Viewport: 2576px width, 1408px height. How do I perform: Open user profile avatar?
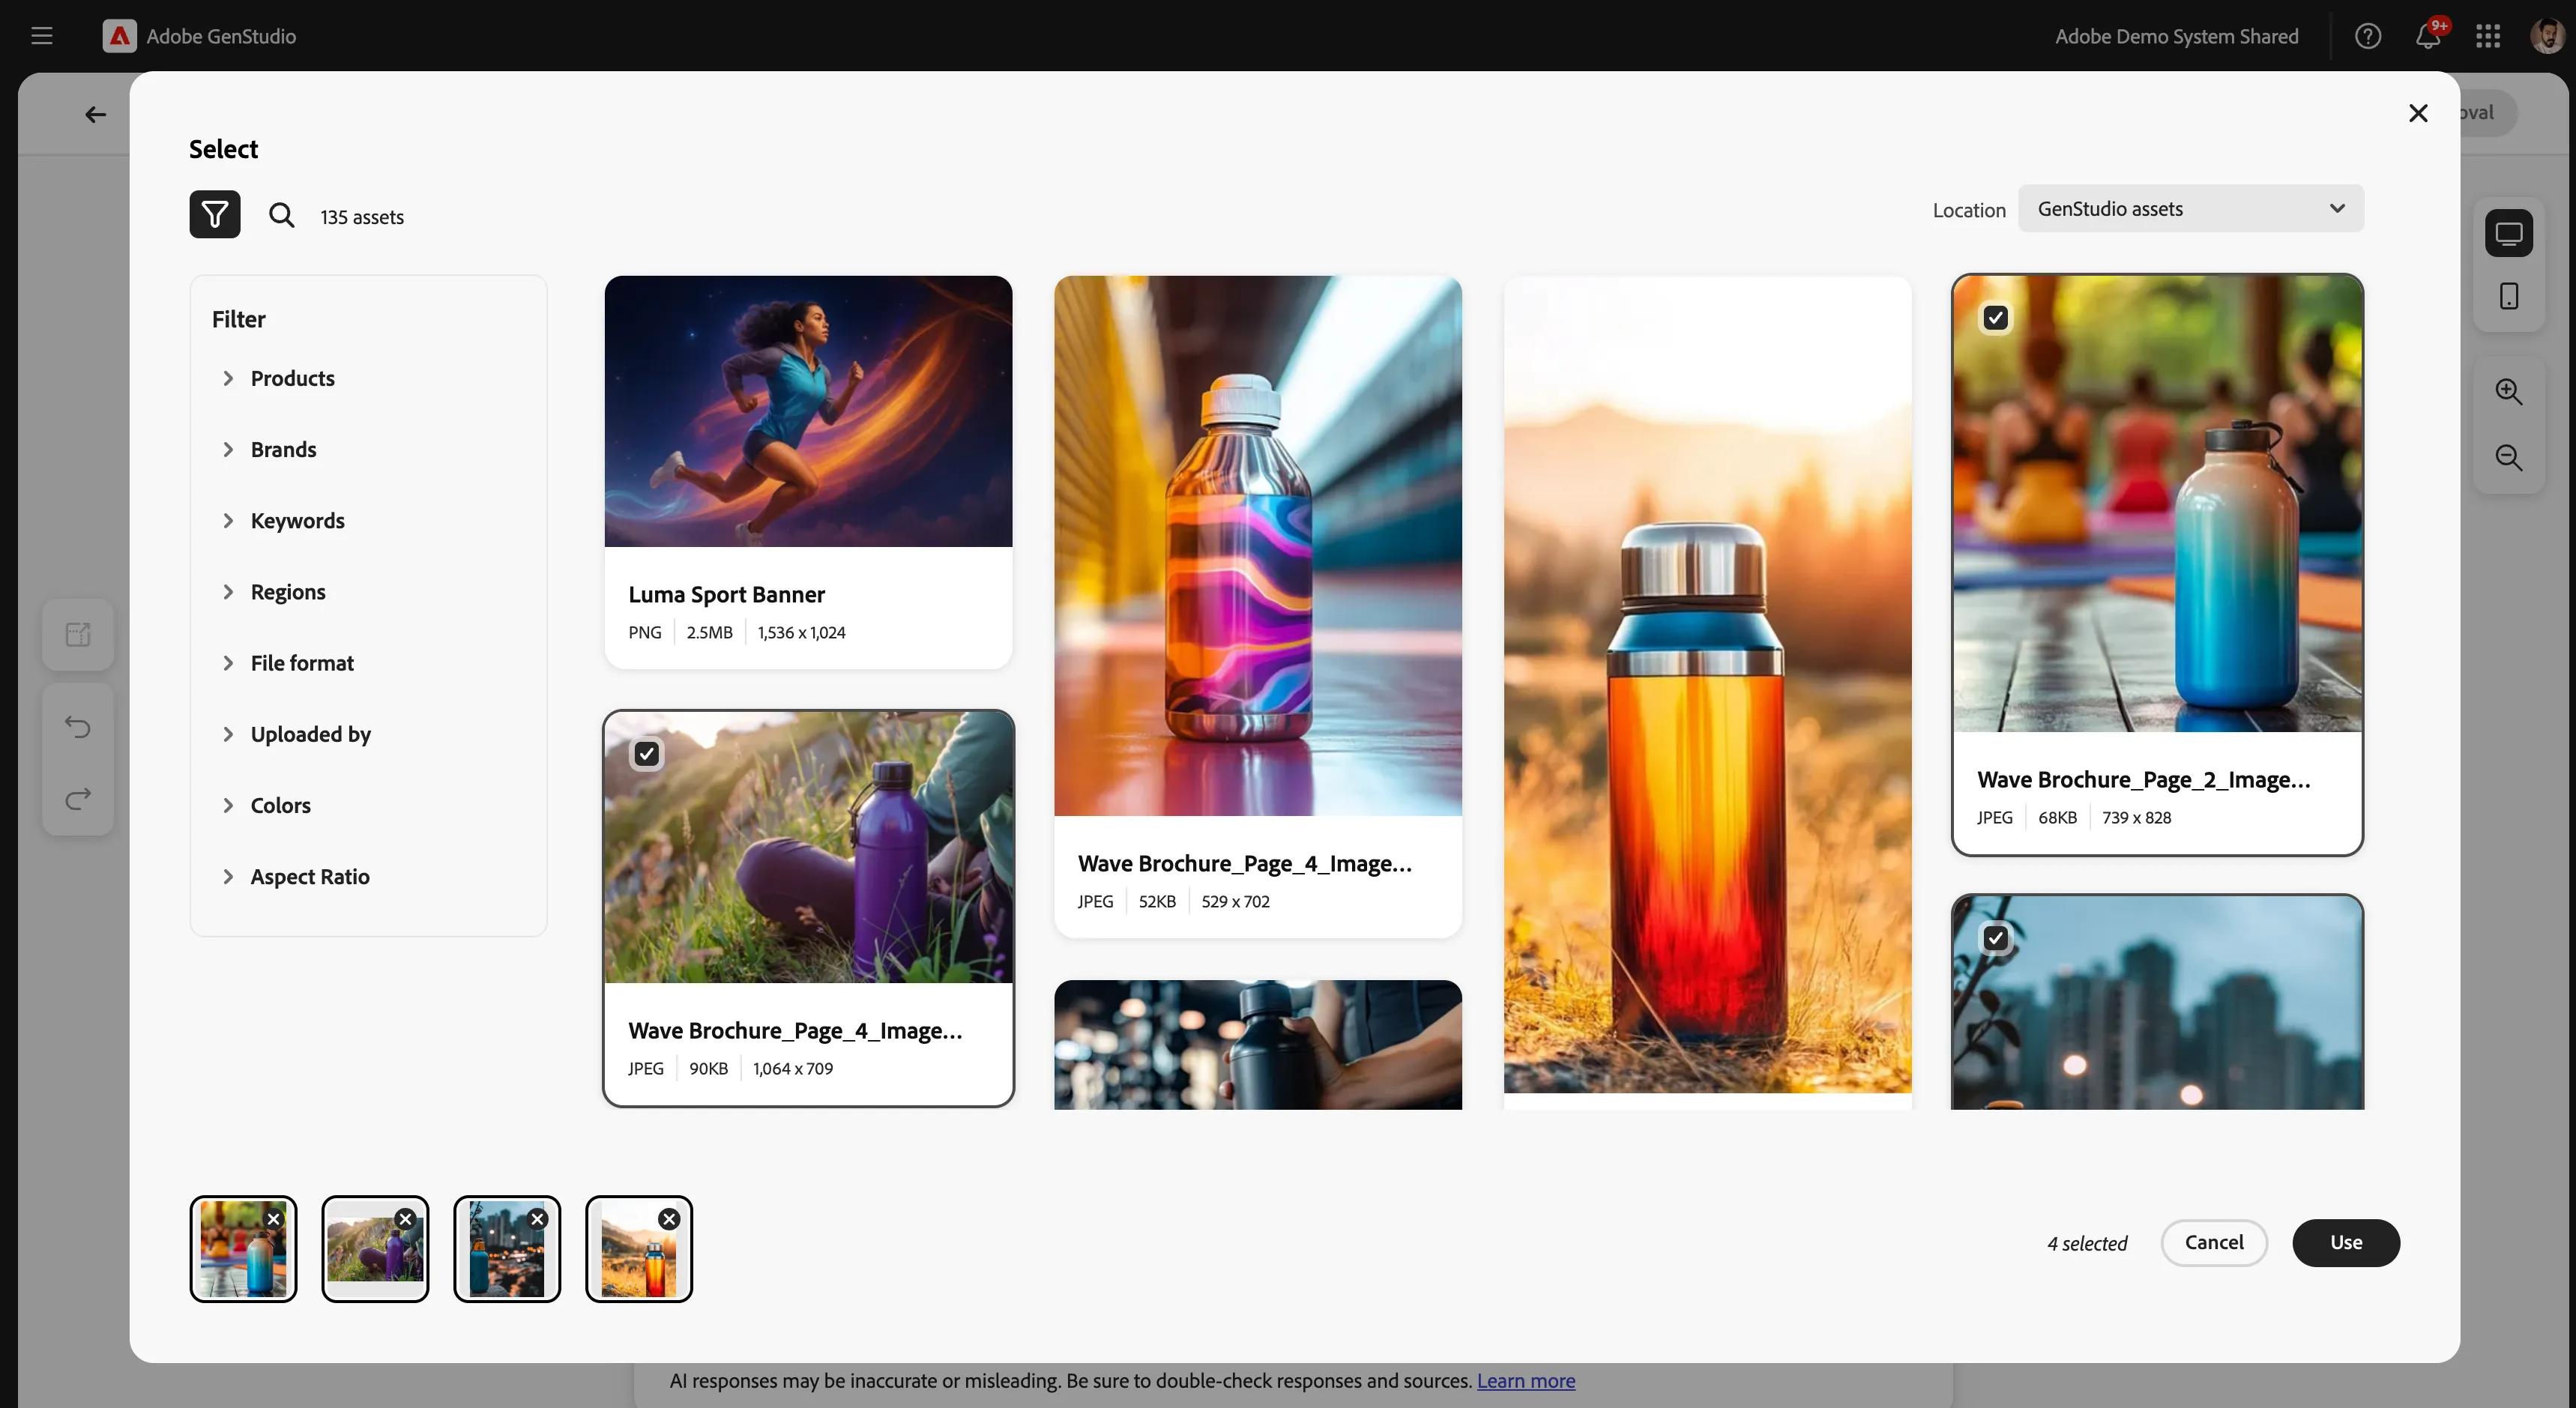coord(2546,36)
